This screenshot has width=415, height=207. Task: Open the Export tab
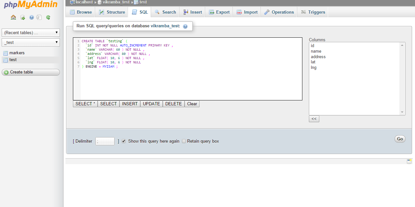coord(219,12)
